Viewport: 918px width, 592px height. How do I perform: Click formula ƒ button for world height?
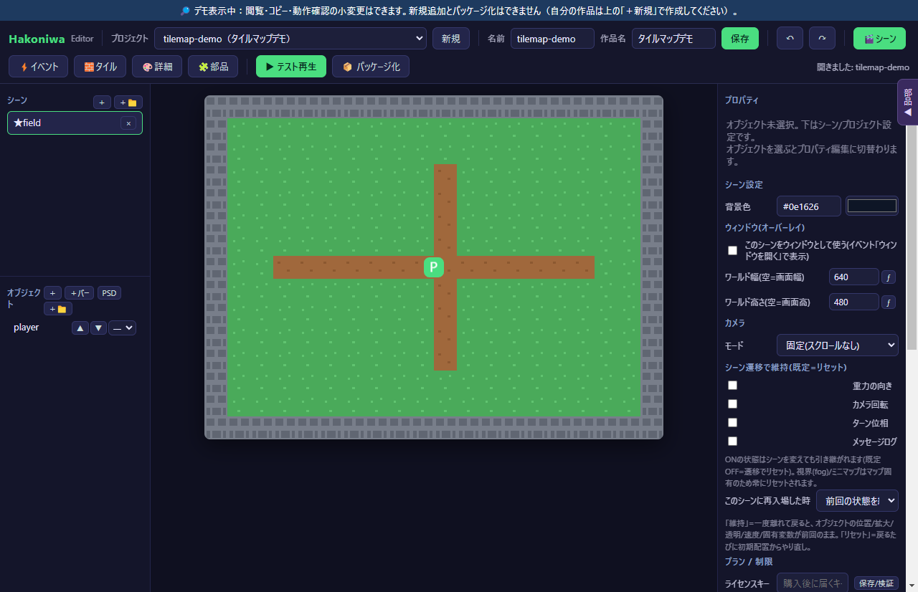[888, 302]
